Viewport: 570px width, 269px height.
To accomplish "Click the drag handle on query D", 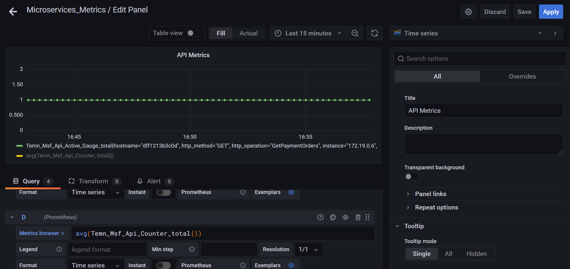I will [368, 217].
